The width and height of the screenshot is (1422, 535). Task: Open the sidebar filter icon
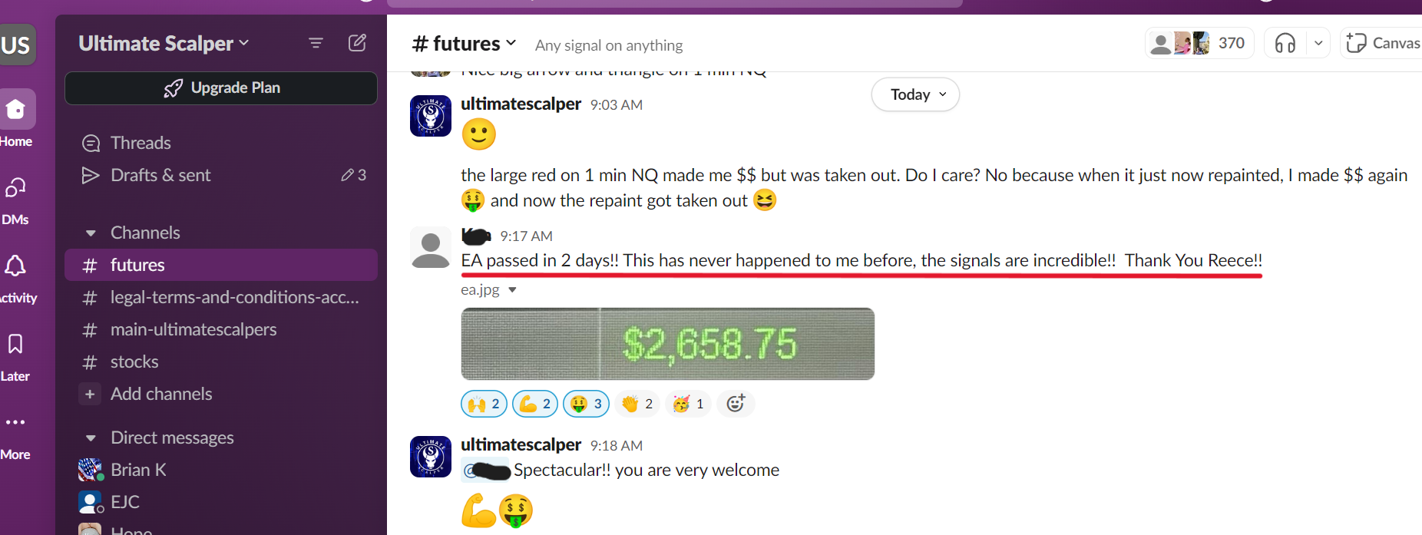tap(316, 43)
